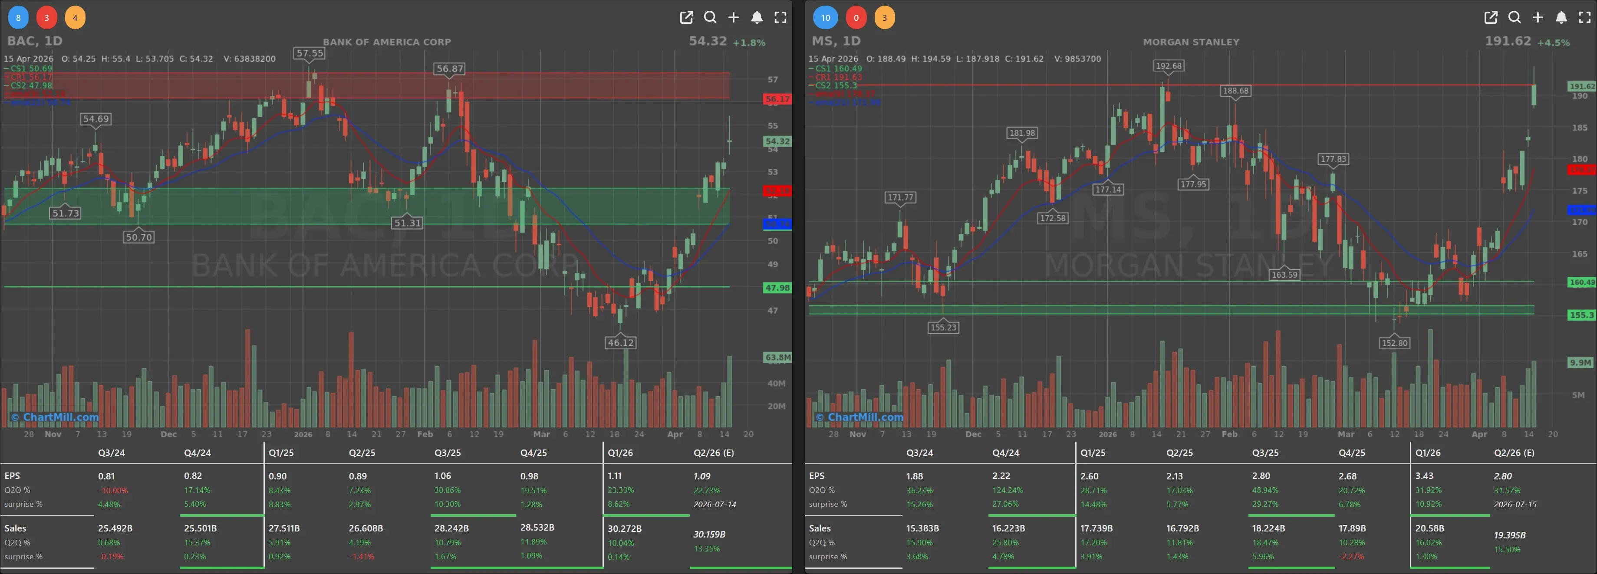Click the plus icon above the BAC chart
Screen dimensions: 1597x574
pyautogui.click(x=734, y=17)
